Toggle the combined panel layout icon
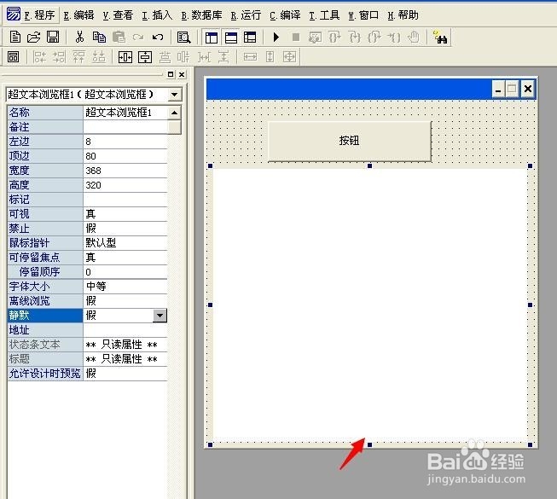 pos(250,38)
